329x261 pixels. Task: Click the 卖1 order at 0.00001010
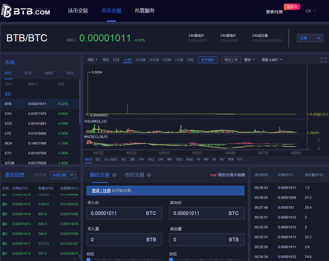[40, 253]
